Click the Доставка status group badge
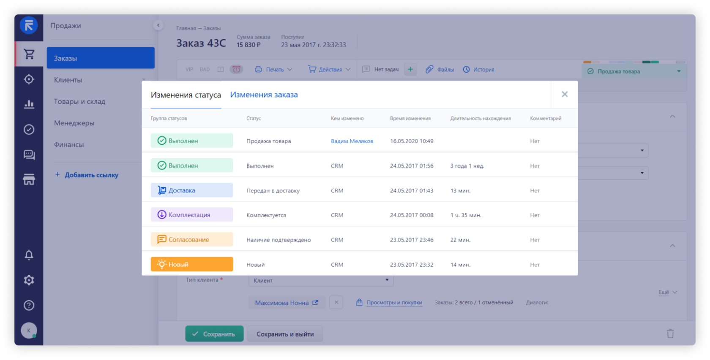The image size is (710, 360). tap(192, 190)
